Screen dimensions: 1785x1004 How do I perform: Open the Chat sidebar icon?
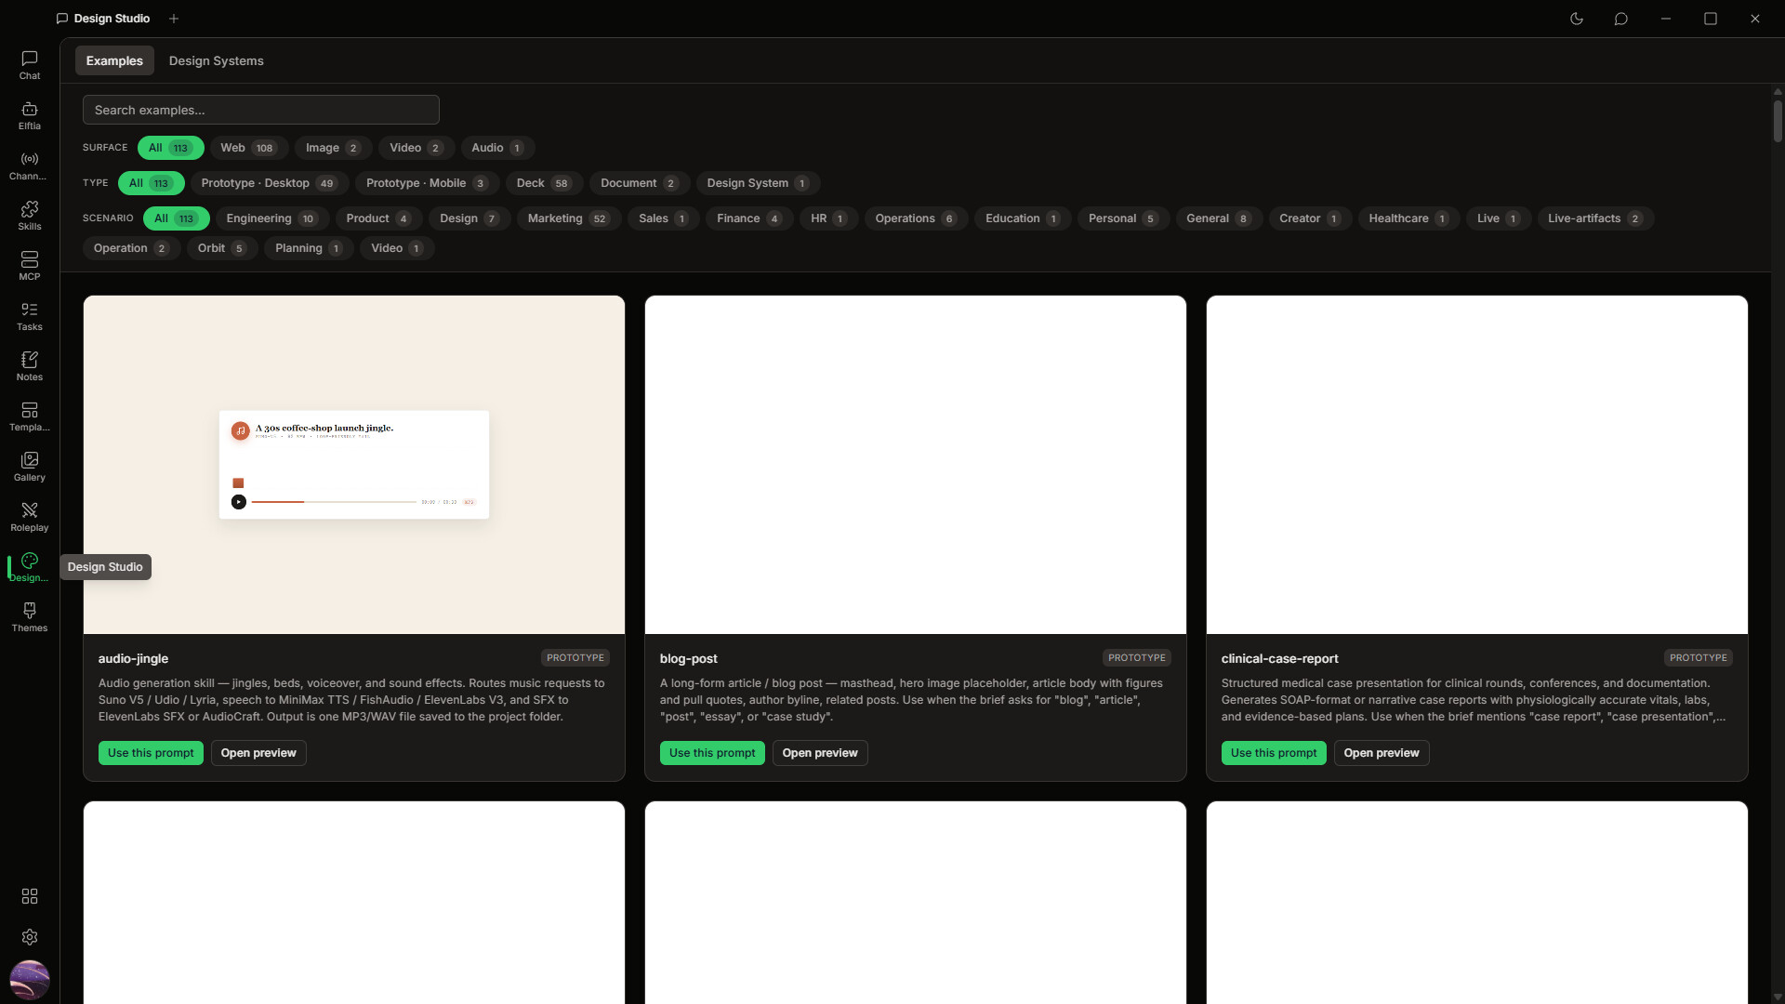click(30, 65)
